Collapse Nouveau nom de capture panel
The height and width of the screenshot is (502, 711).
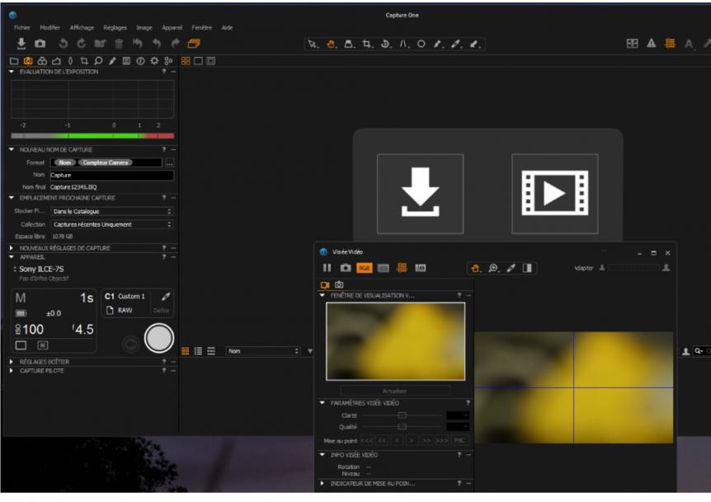(12, 149)
